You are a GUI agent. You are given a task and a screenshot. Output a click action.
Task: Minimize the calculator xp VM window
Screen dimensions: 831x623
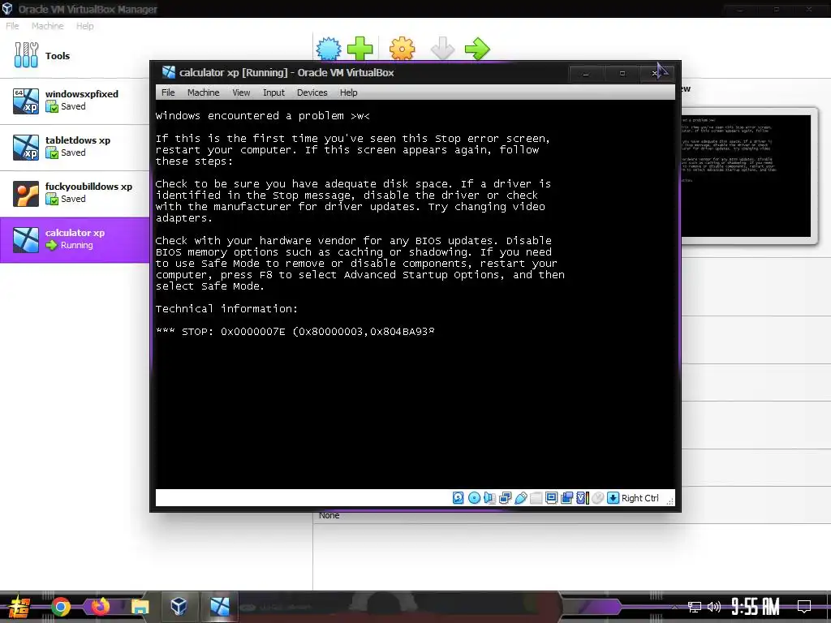586,74
